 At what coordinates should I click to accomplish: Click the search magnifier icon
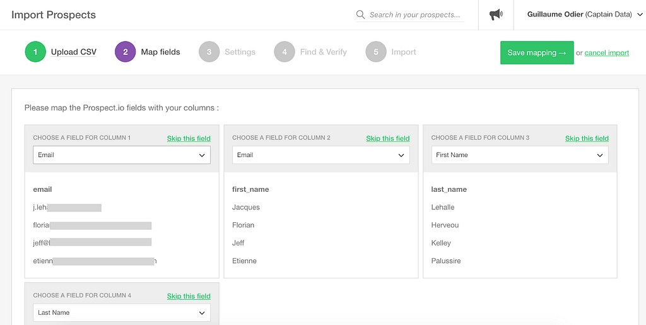(360, 15)
